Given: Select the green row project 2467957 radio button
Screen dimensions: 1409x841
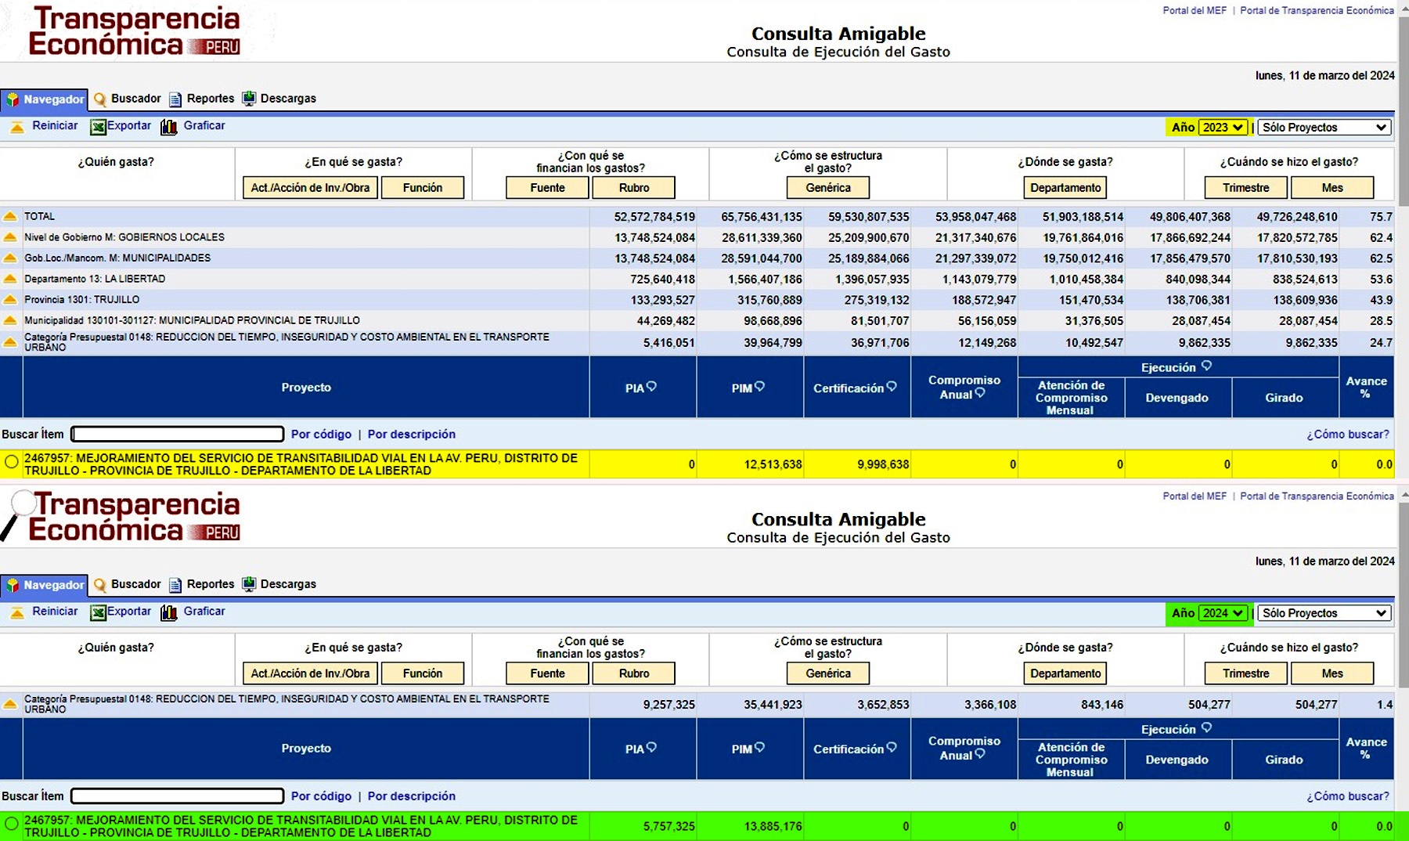Looking at the screenshot, I should (12, 824).
